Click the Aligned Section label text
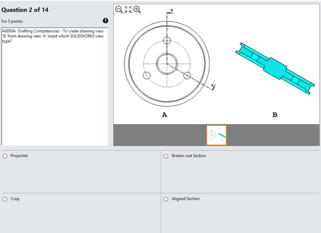Viewport: 321px width, 233px height. click(x=186, y=199)
